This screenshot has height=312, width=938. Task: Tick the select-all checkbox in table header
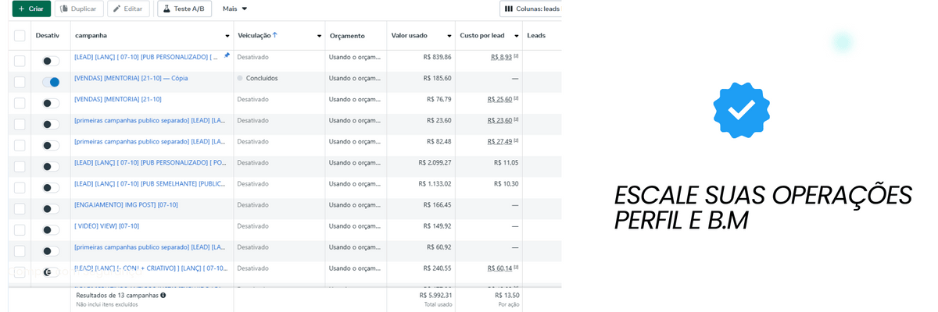tap(20, 35)
